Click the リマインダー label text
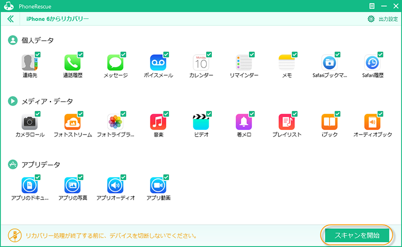 [x=244, y=75]
